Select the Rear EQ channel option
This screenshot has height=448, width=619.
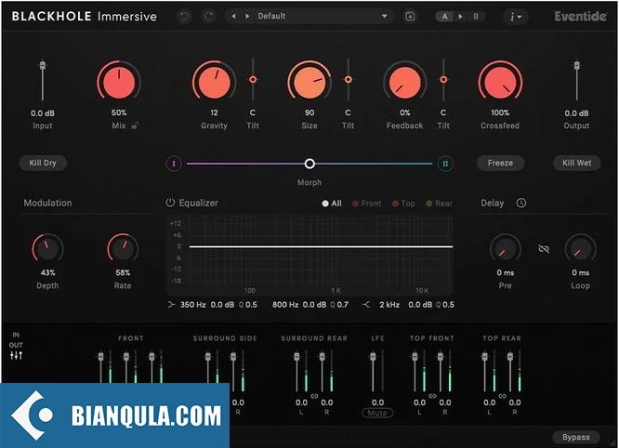pos(439,204)
